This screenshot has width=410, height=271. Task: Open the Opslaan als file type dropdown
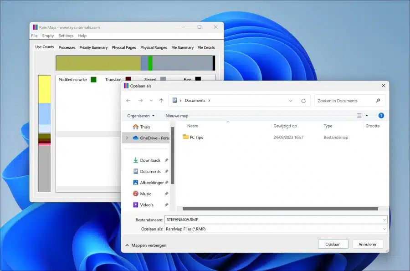[x=276, y=229]
